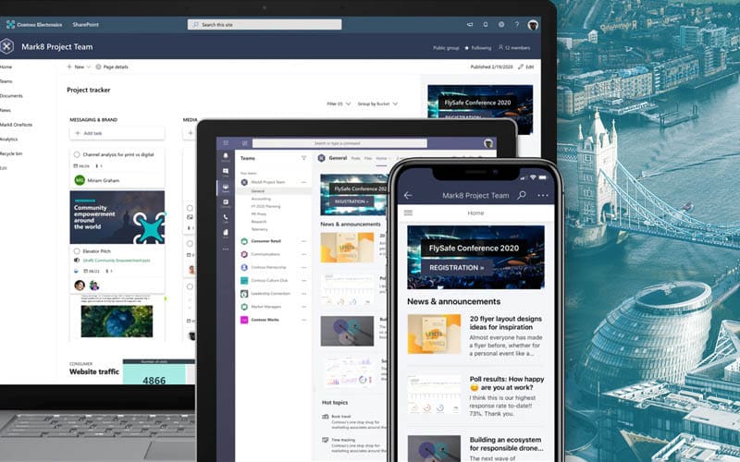Open Chat in the Teams left rail
740x462 pixels.
pyautogui.click(x=226, y=172)
